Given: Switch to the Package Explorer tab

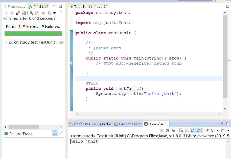Looking at the screenshot, I should pyautogui.click(x=14, y=7).
